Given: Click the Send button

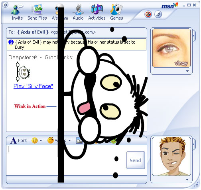Looking at the screenshot, I should tap(136, 160).
